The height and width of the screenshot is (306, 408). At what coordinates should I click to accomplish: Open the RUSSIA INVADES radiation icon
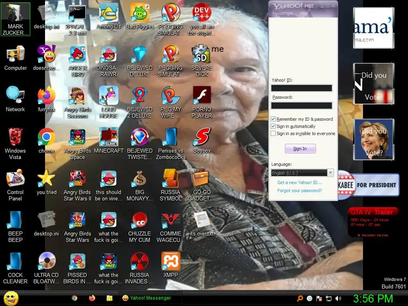[x=140, y=268]
